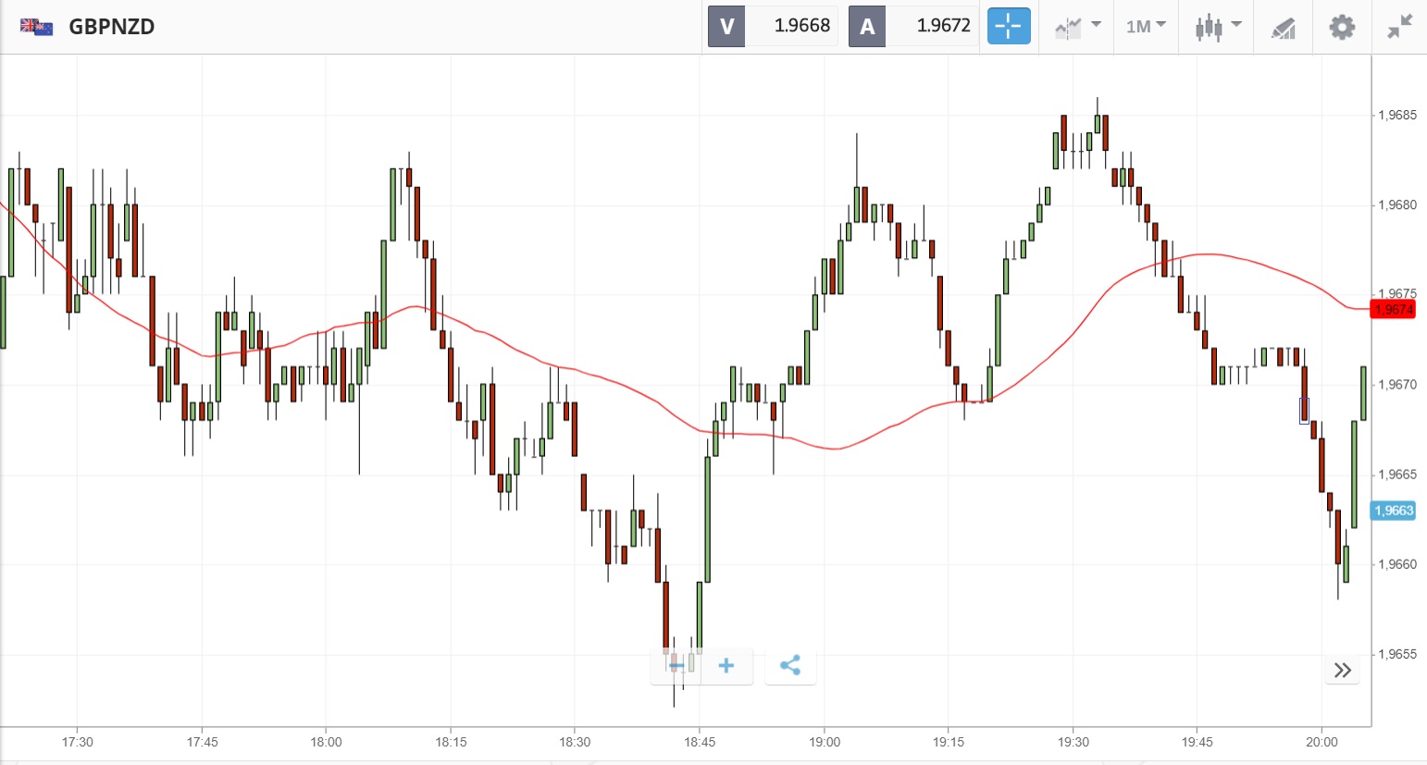This screenshot has width=1427, height=765.
Task: Share the chart
Action: pos(790,665)
